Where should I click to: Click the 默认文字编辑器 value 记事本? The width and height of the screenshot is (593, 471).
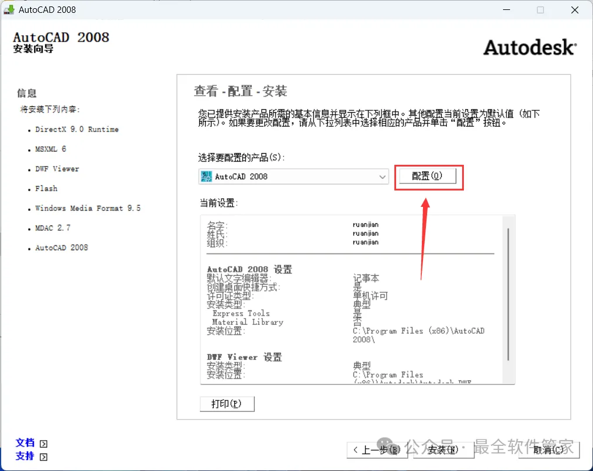[x=366, y=278]
